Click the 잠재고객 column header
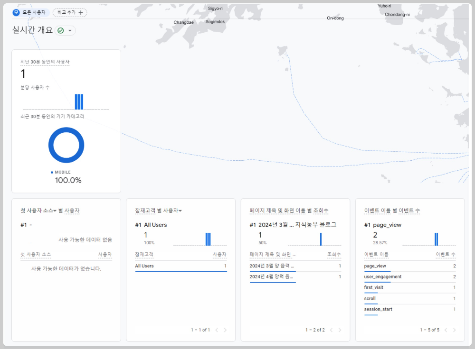Image resolution: width=475 pixels, height=349 pixels. coord(144,255)
